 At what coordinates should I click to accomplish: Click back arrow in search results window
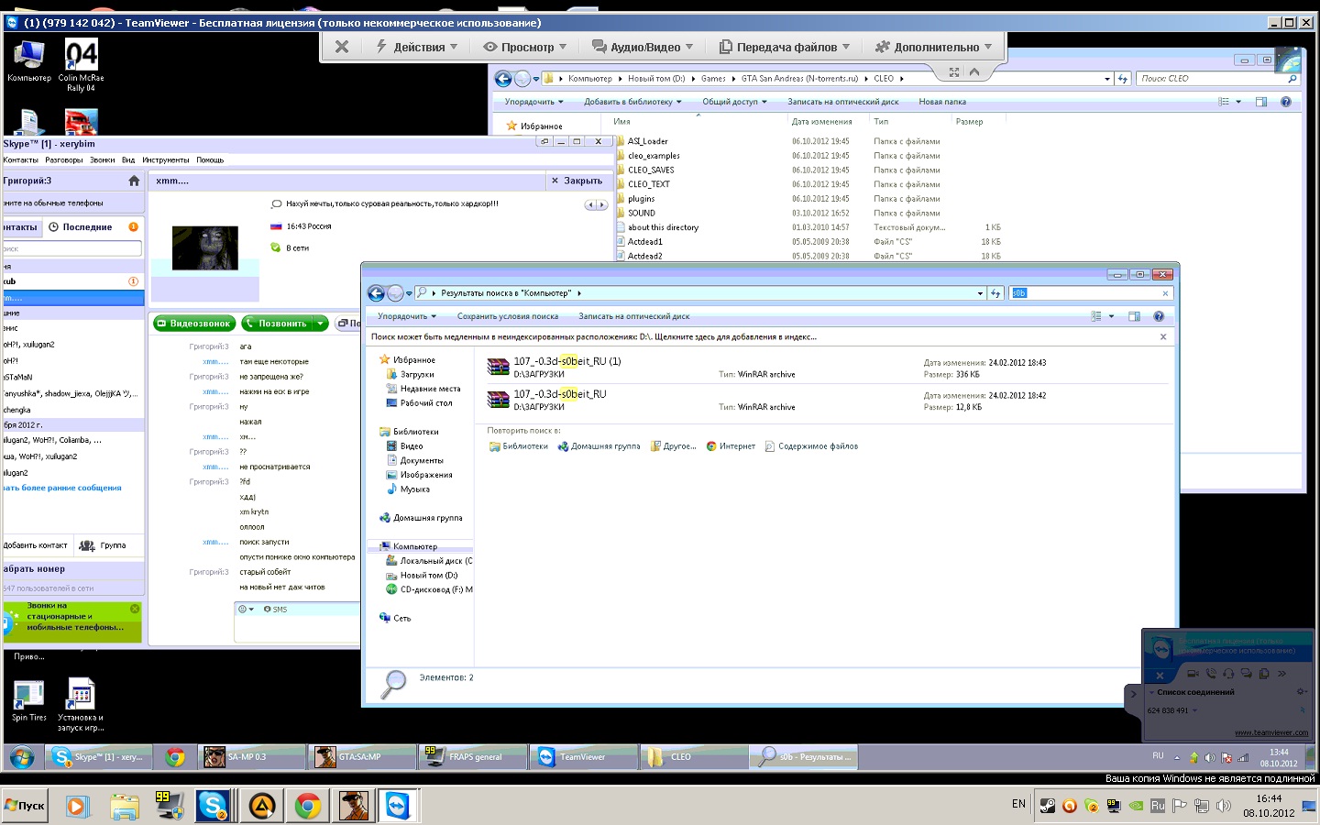click(x=376, y=293)
